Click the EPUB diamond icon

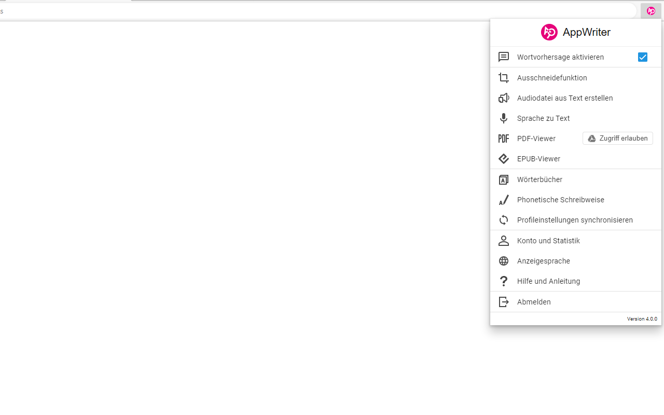[x=504, y=159]
